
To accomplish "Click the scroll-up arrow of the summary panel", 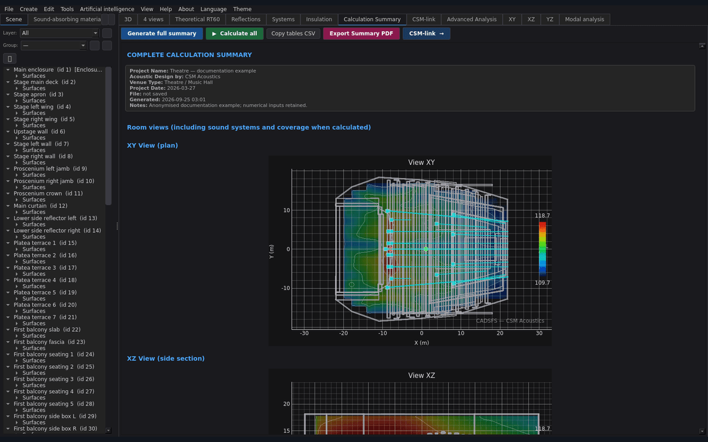I will (x=702, y=45).
